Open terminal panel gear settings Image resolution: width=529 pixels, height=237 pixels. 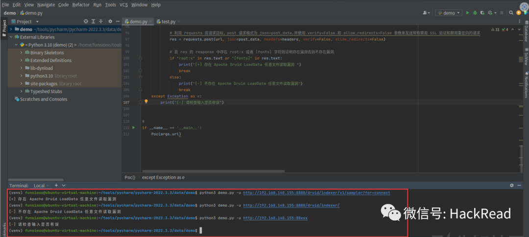(x=512, y=186)
